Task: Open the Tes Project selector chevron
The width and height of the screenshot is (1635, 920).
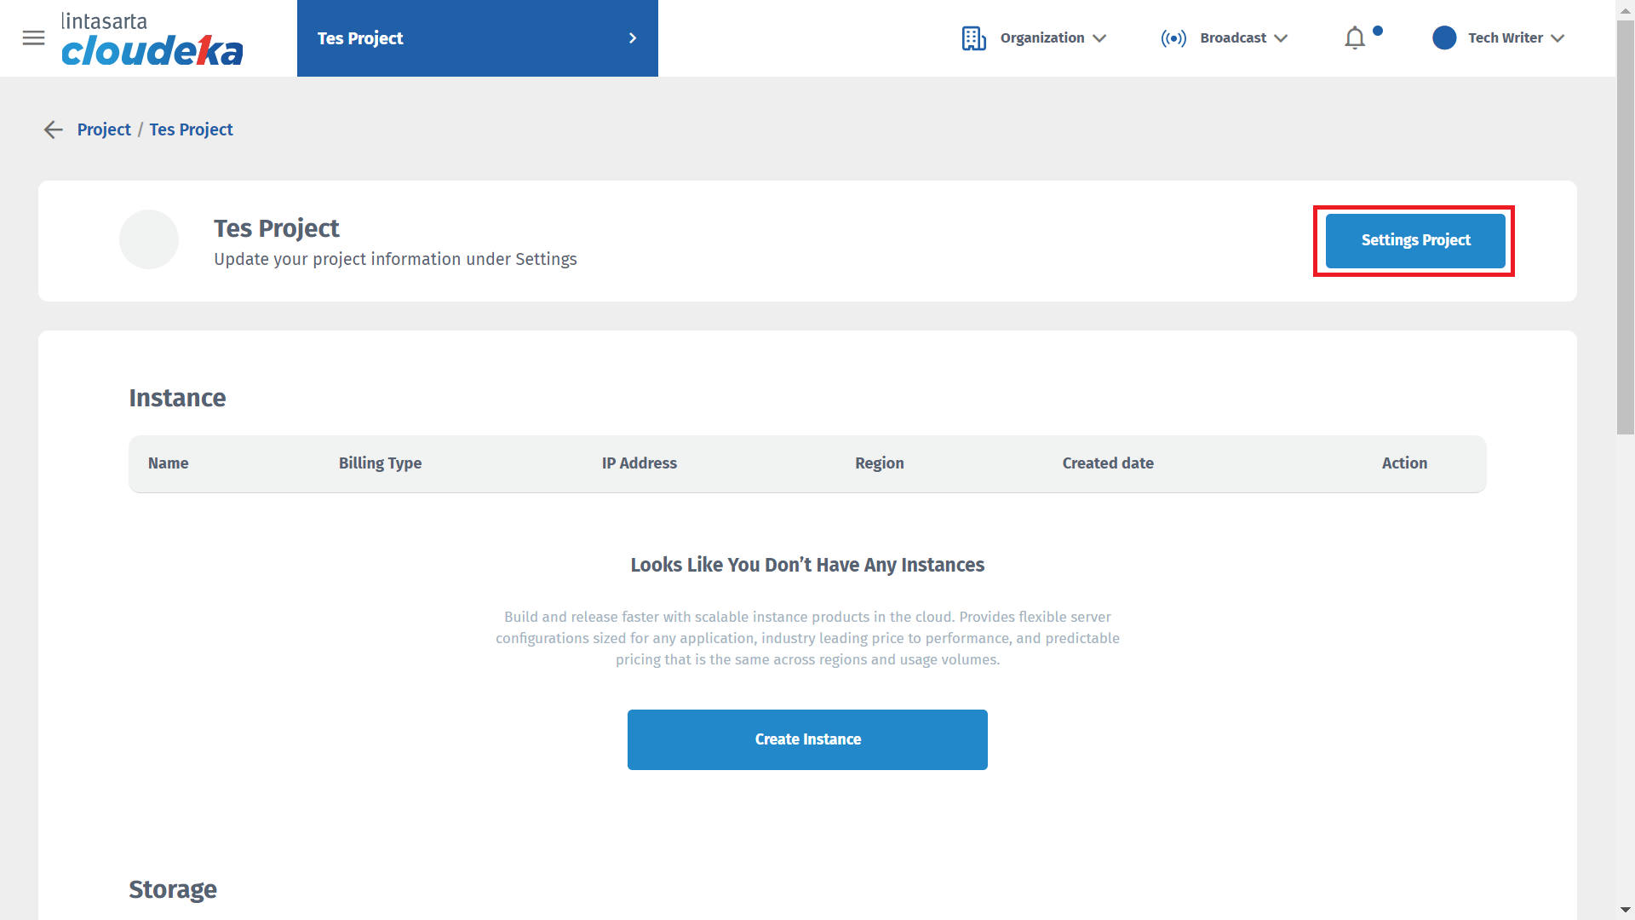Action: 633,38
